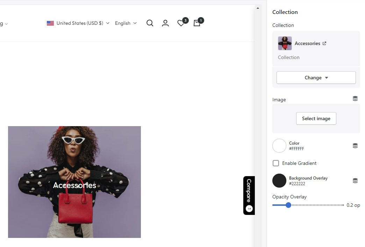Click the white #FFFFFF color swatch

coord(279,146)
